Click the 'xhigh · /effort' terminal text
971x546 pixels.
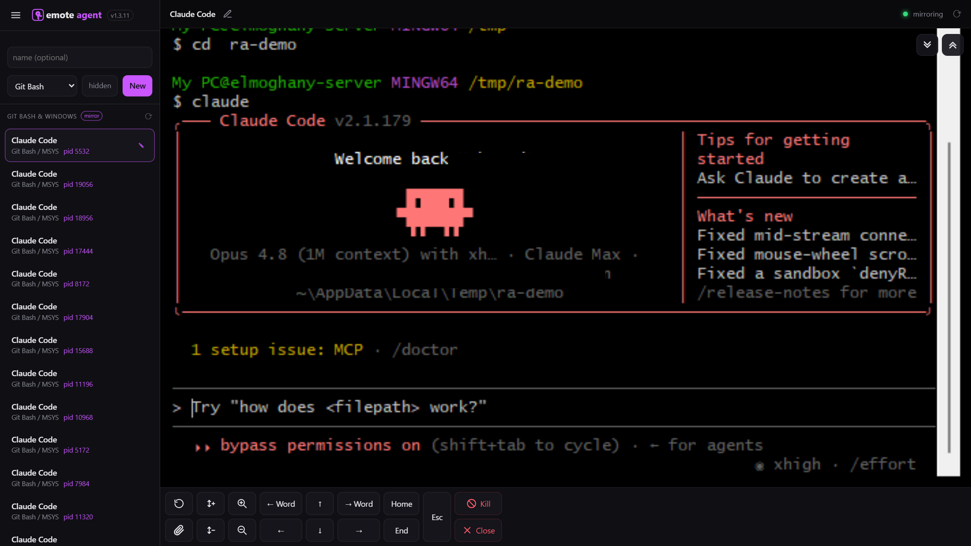(836, 464)
